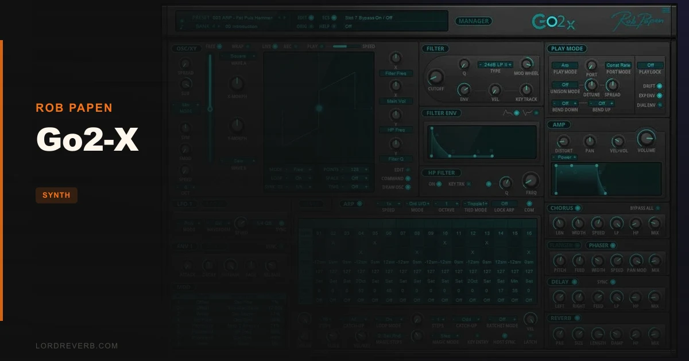Open the preset MANAGER
This screenshot has height=361, width=689.
[474, 21]
